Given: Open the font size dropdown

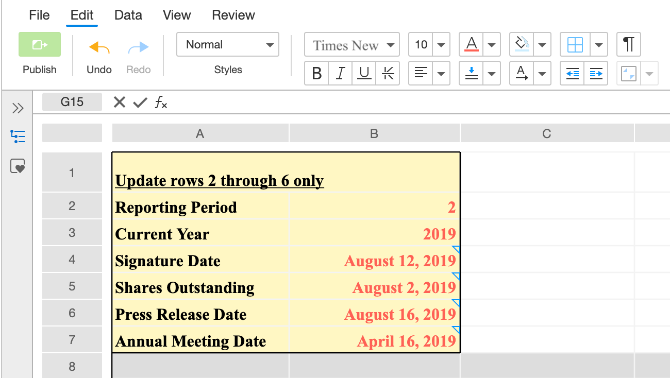Looking at the screenshot, I should 441,44.
